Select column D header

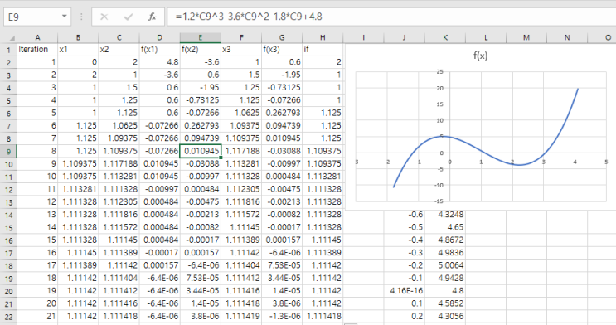[159, 38]
